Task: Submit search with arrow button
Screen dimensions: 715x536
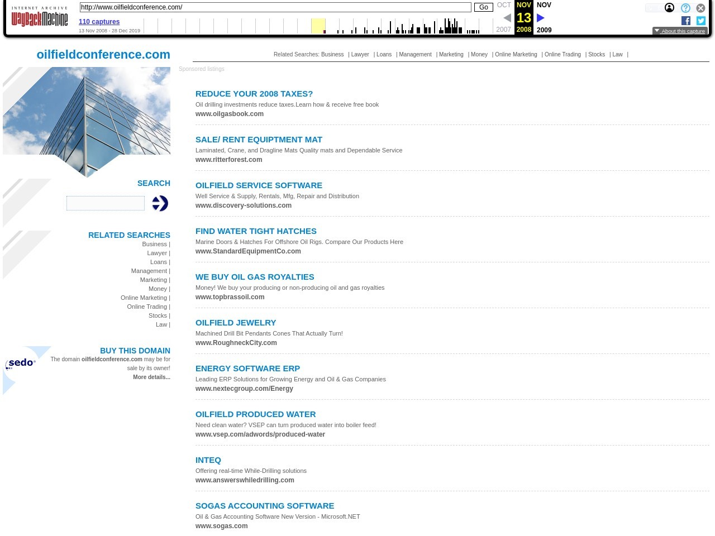Action: (160, 203)
